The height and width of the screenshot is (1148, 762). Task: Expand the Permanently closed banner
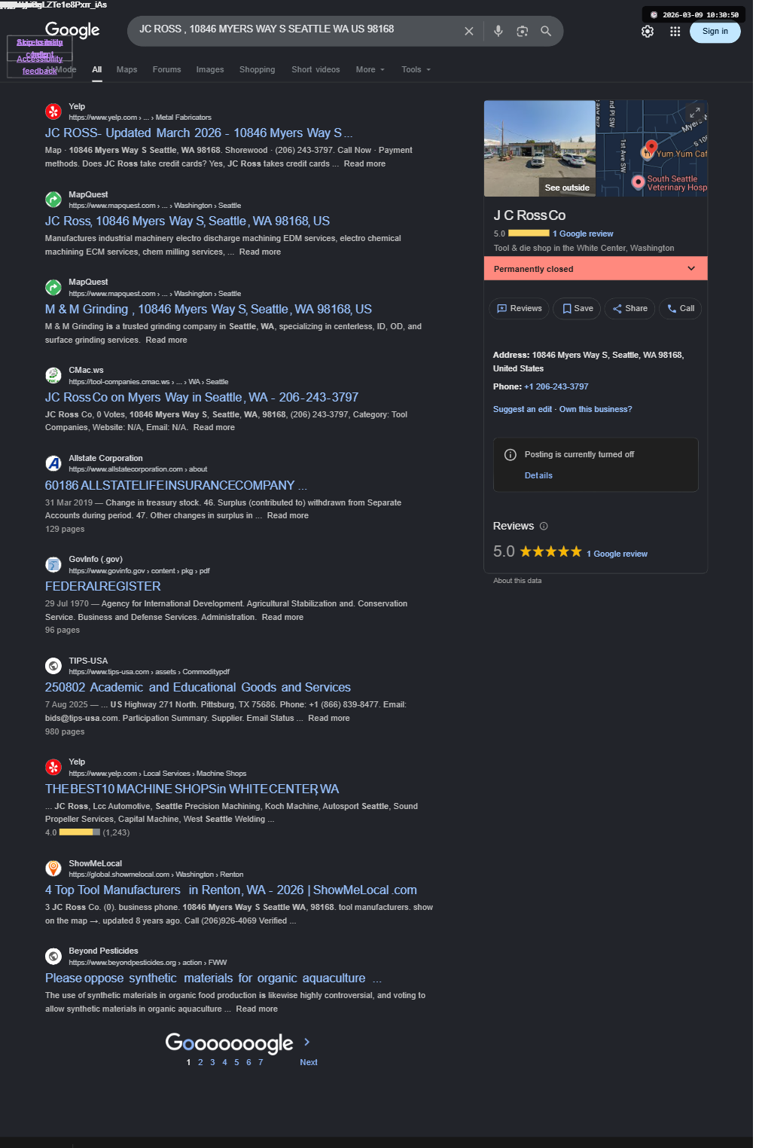tap(596, 269)
